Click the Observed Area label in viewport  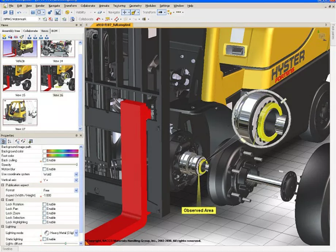click(x=198, y=210)
